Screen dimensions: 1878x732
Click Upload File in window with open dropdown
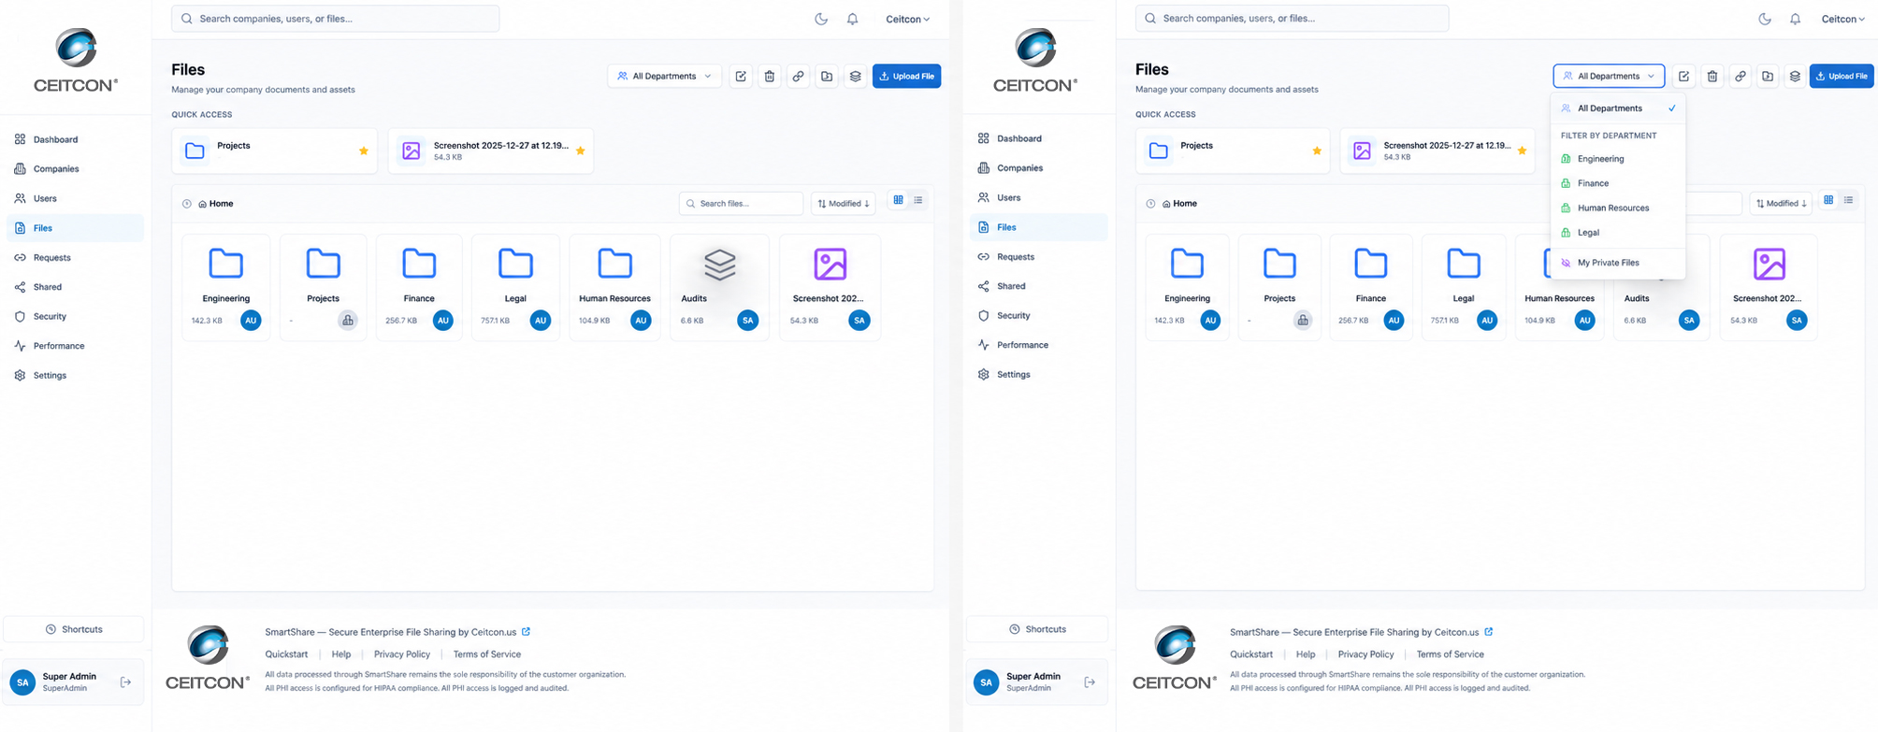point(1842,77)
